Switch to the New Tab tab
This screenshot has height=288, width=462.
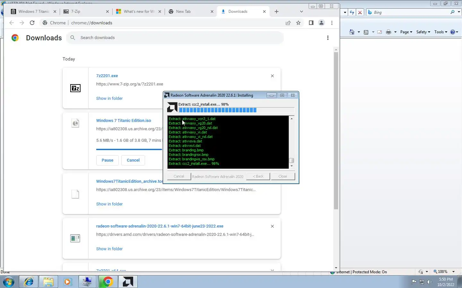191,12
